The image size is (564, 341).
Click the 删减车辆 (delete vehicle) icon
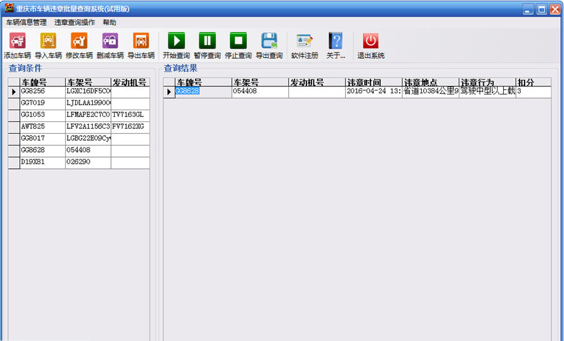tap(110, 41)
